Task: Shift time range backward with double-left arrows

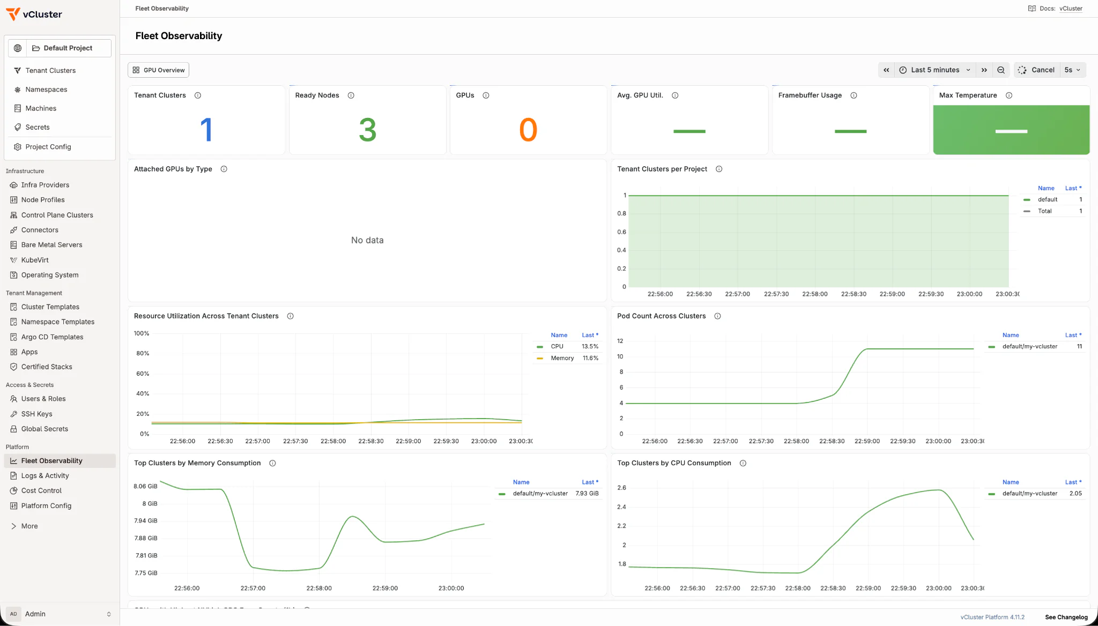Action: point(886,70)
